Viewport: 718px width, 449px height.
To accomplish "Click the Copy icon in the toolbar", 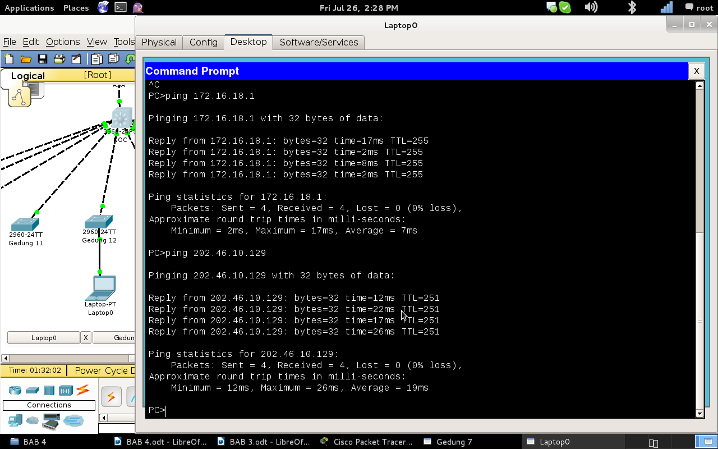I will tap(97, 59).
